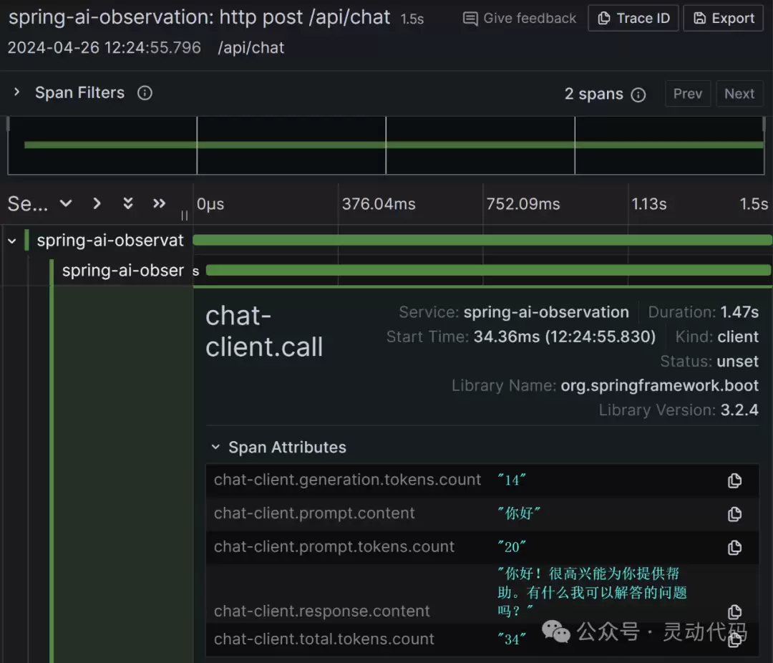The width and height of the screenshot is (773, 663).
Task: Expand the Span Filters section
Action: (16, 92)
